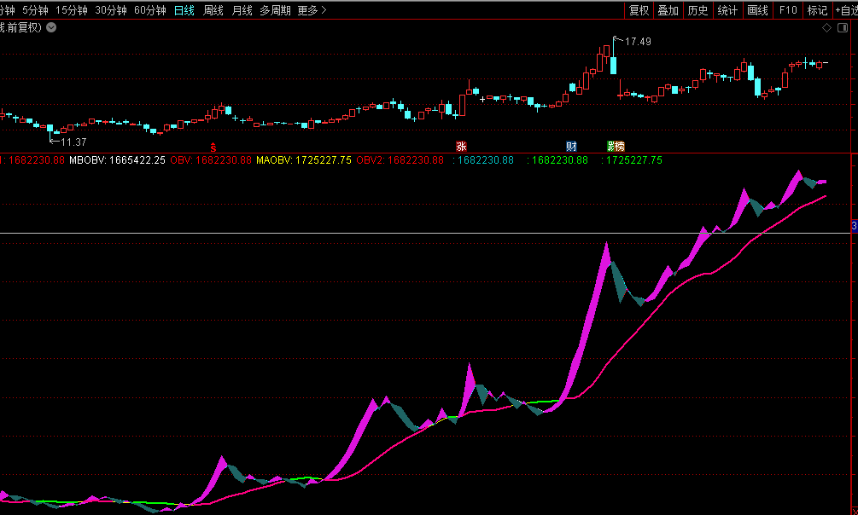Click the 复权 button
The image size is (858, 515).
[639, 10]
